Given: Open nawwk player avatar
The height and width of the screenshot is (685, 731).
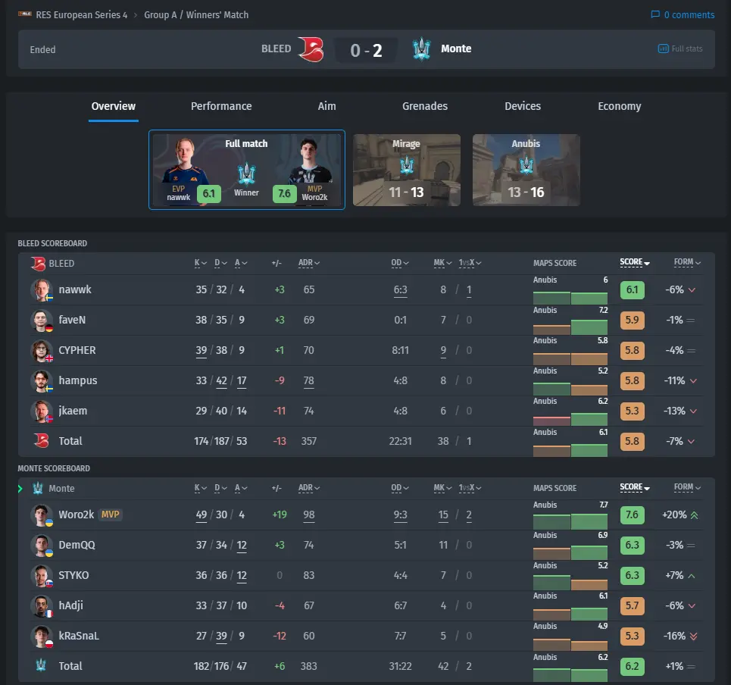Looking at the screenshot, I should point(42,289).
